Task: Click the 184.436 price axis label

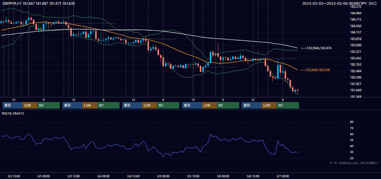Action: coord(355,26)
